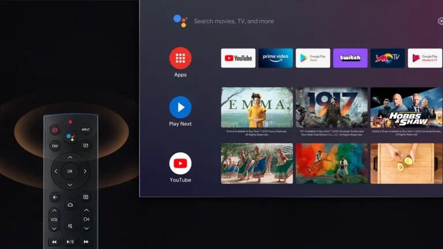Tap the remote's menu list button
The width and height of the screenshot is (443, 249).
(x=85, y=197)
